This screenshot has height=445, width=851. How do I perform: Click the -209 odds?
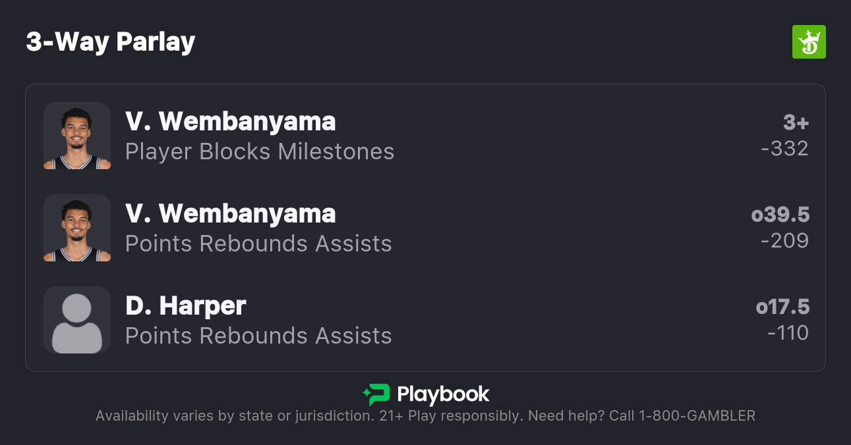[784, 241]
